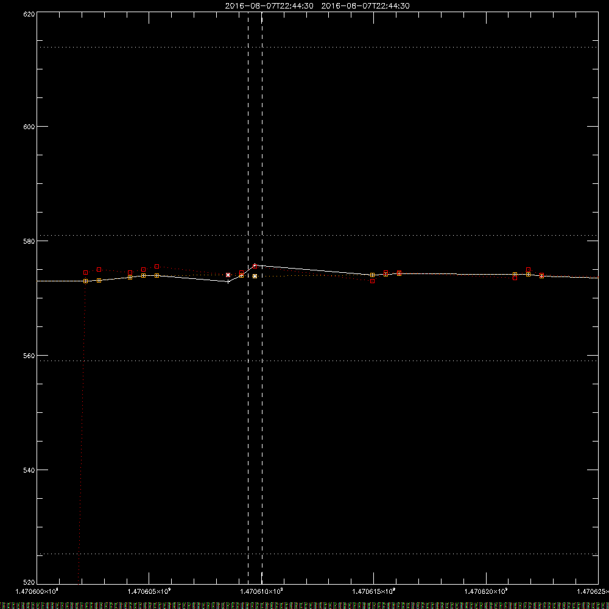Click the left 2016-08-07T22:44:30 title timestamp
Viewport: 609px width, 609px height.
pos(269,6)
